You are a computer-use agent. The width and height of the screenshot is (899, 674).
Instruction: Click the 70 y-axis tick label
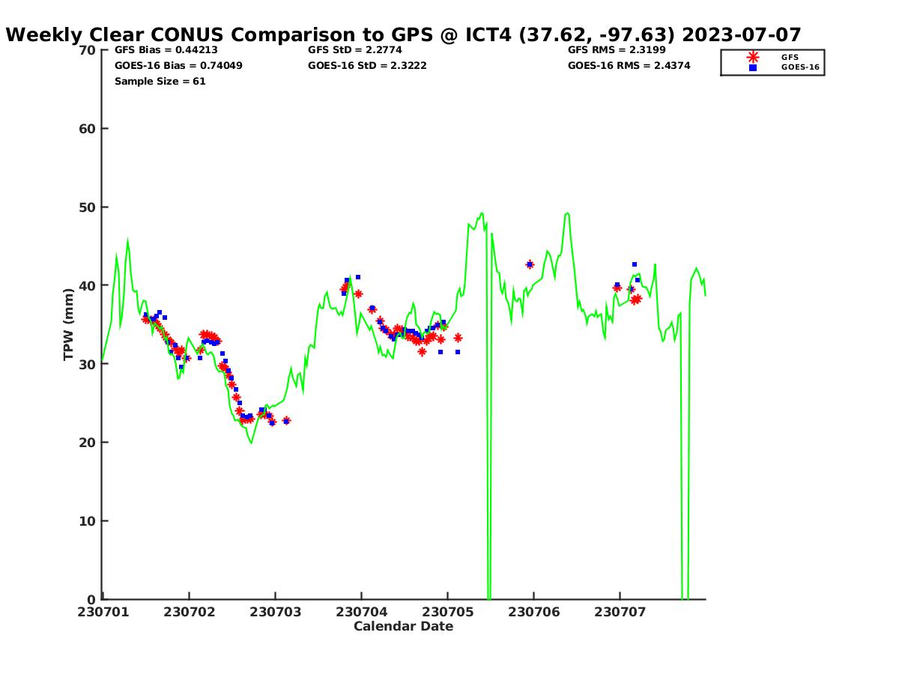[x=88, y=50]
